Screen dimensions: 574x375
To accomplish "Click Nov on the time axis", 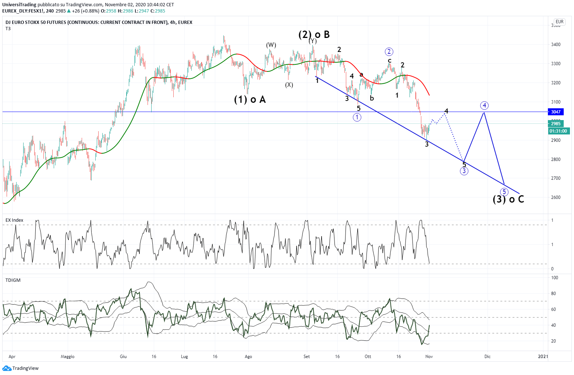I will click(x=429, y=357).
